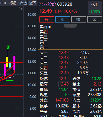Select the 买三 price 12.47
The height and width of the screenshot is (117, 103).
click(64, 63)
